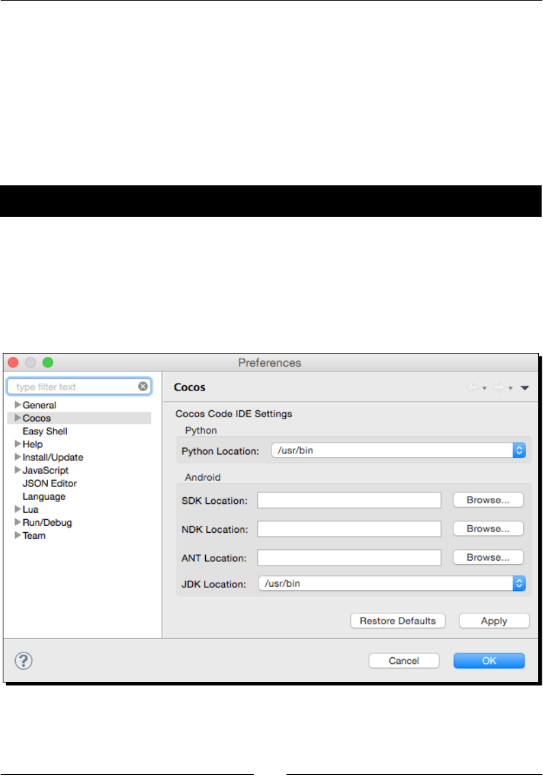This screenshot has width=543, height=781.
Task: Select the JavaScript category label
Action: [x=45, y=471]
